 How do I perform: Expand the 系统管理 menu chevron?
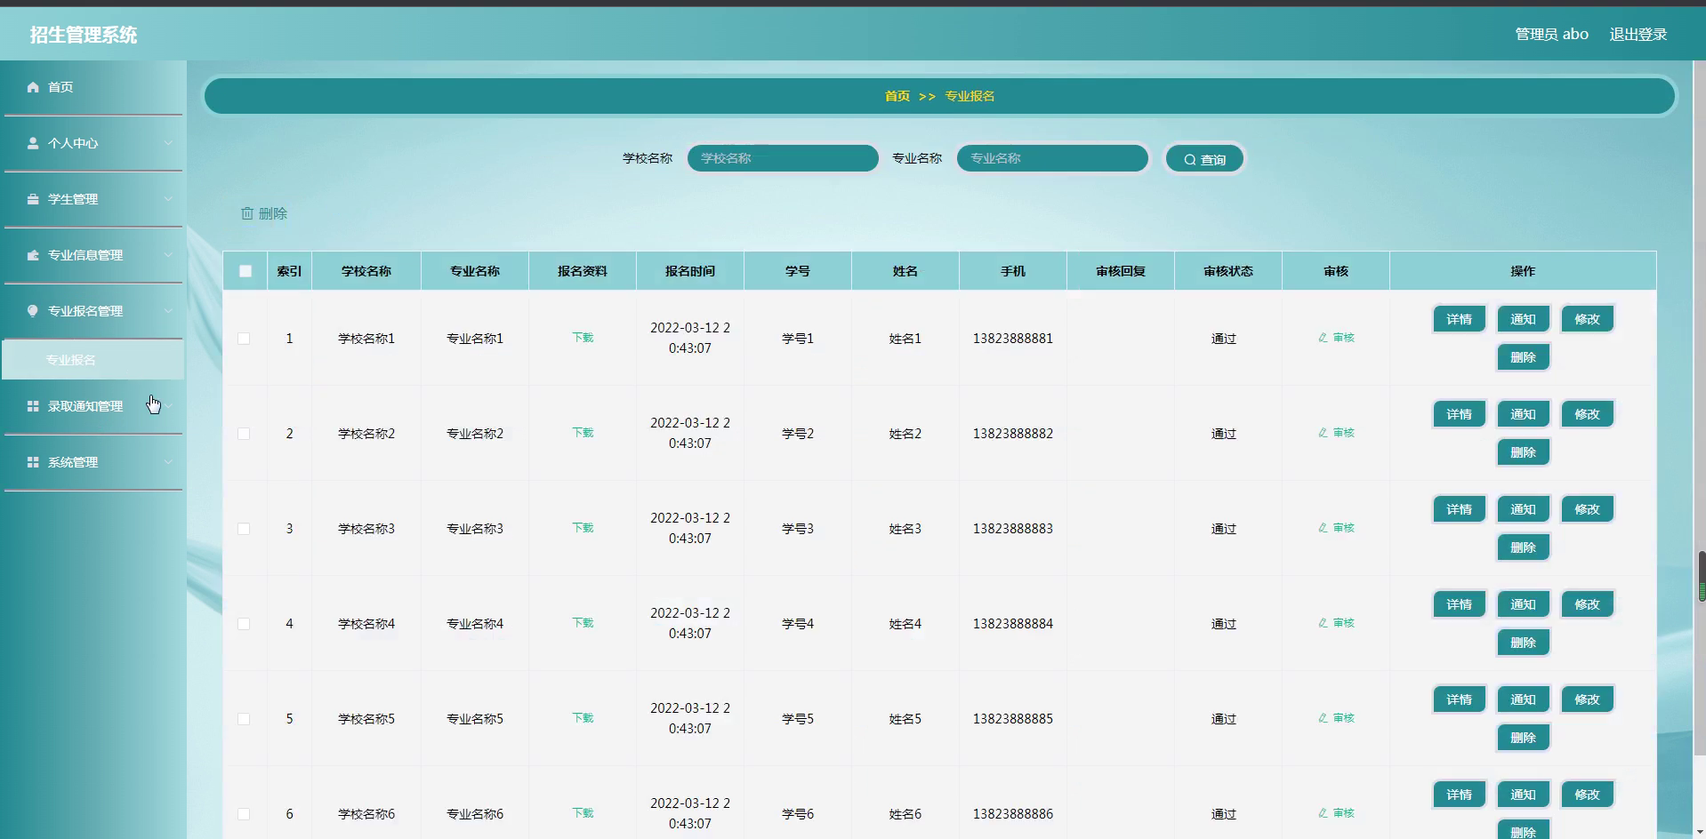click(x=168, y=462)
